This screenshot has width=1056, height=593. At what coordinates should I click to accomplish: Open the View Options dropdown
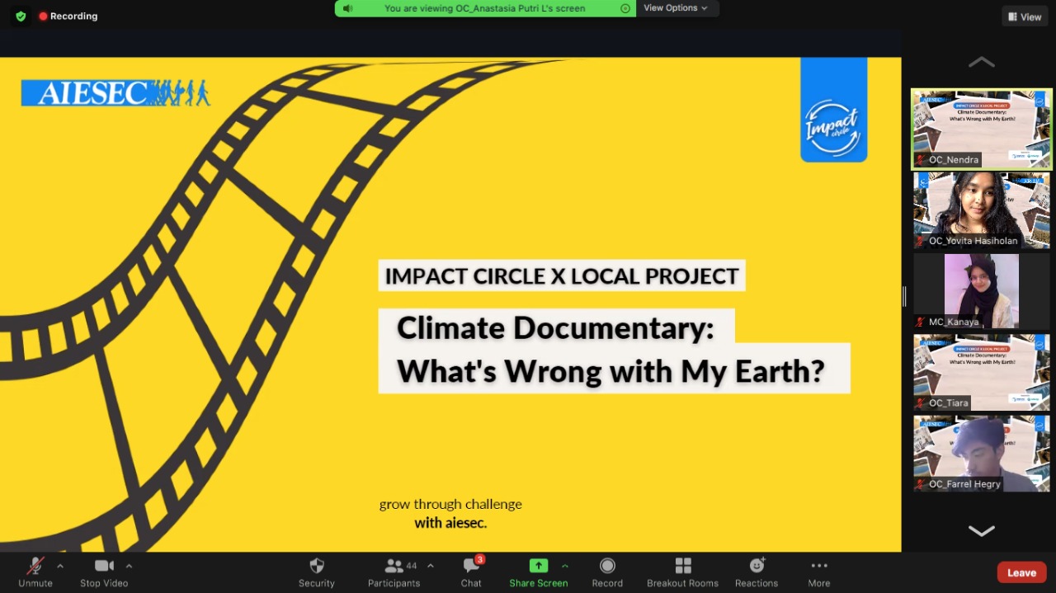676,8
